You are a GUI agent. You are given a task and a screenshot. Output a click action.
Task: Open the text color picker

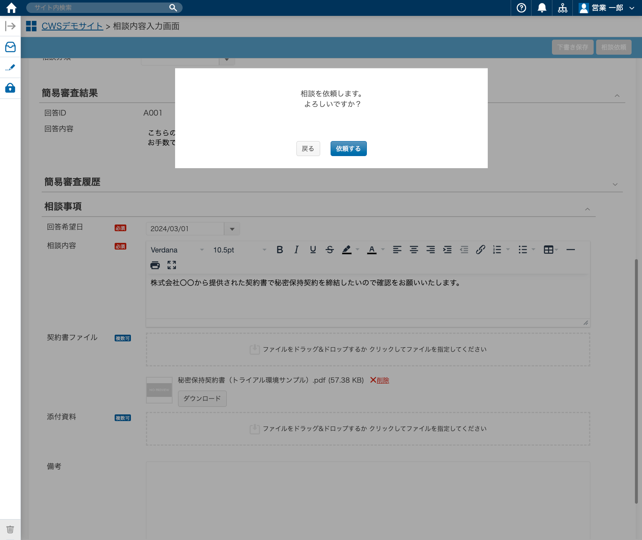pyautogui.click(x=372, y=250)
